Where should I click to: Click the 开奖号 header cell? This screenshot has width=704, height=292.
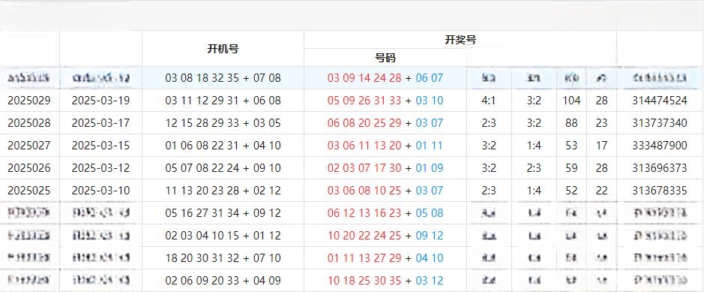[x=460, y=40]
